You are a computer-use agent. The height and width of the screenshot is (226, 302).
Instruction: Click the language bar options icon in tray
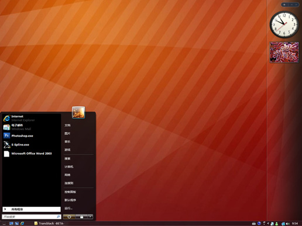[264, 223]
